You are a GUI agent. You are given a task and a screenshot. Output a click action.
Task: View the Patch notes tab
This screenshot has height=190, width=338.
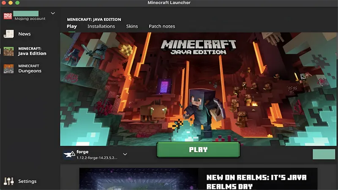[162, 26]
